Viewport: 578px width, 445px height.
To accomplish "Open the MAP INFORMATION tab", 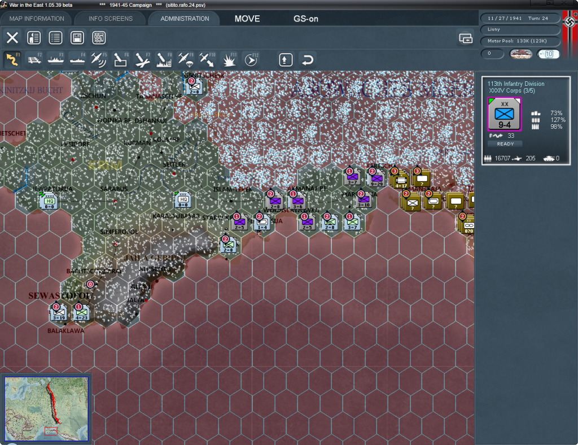I will 37,19.
